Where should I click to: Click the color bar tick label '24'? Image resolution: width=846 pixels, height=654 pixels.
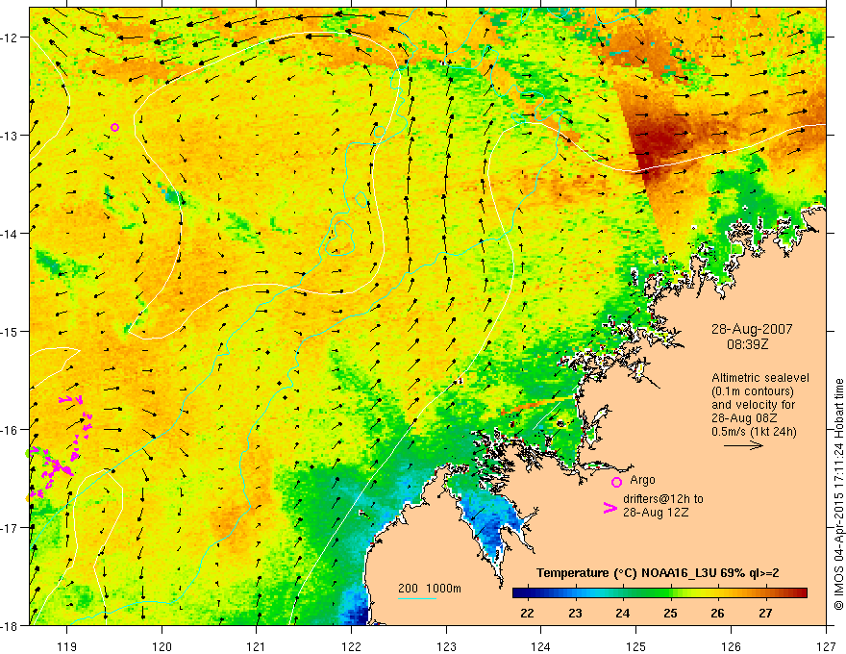[622, 613]
